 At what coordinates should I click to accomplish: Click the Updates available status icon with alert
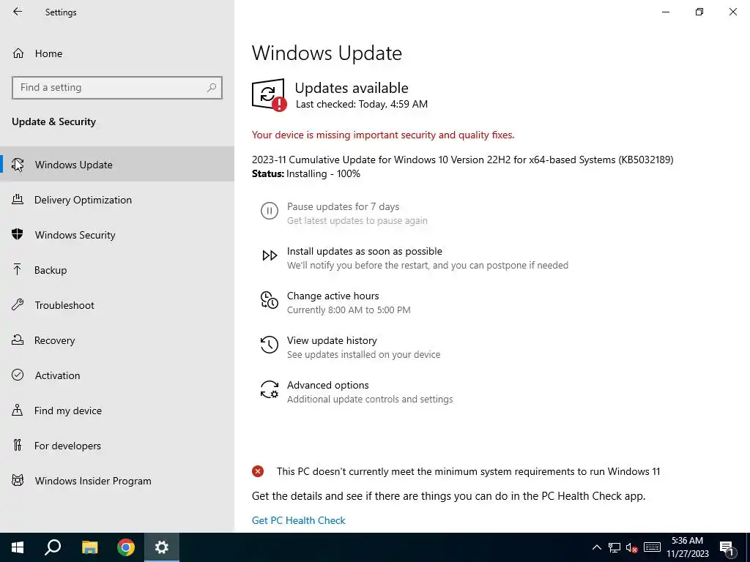click(x=269, y=94)
